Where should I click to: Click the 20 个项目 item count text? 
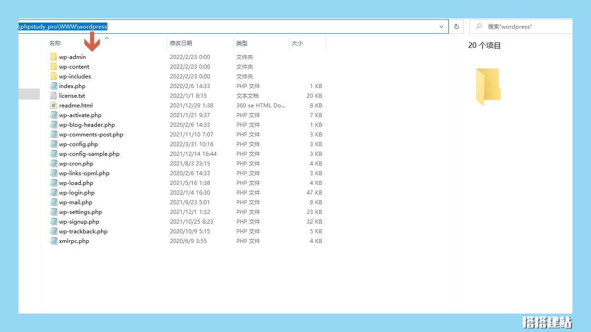click(x=484, y=46)
